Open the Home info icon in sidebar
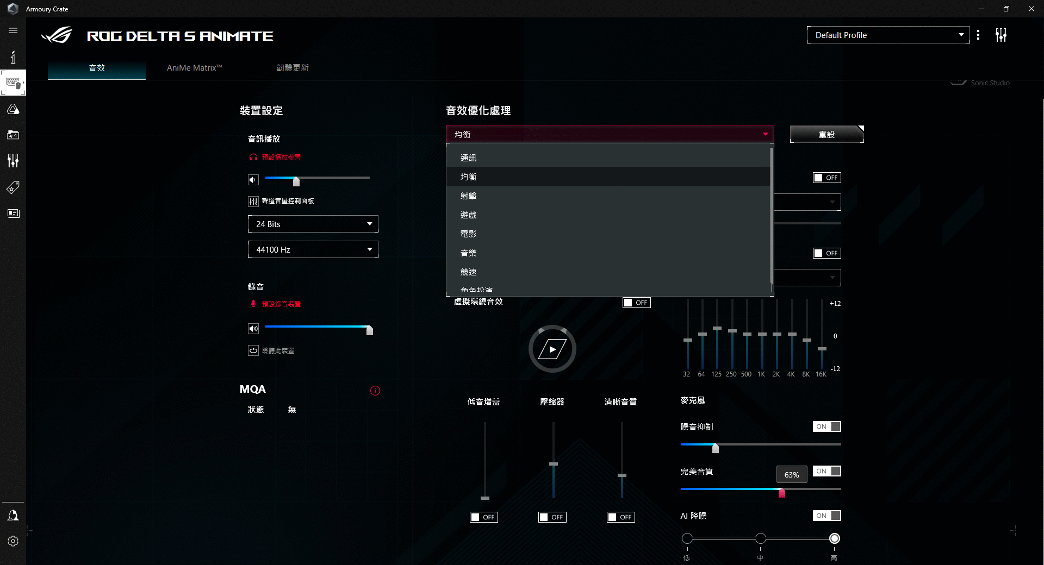 pos(13,56)
